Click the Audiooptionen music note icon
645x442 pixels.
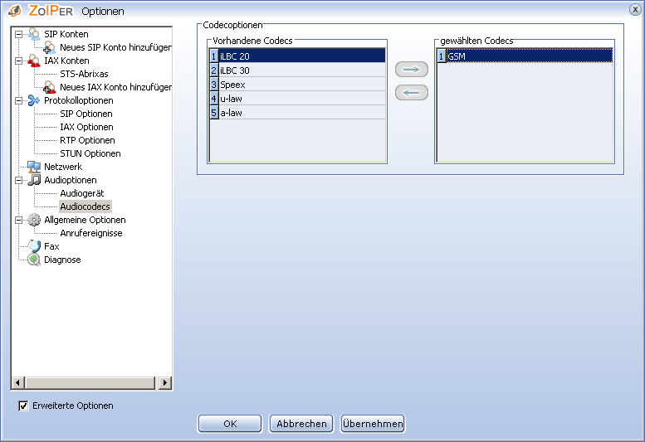(x=34, y=180)
